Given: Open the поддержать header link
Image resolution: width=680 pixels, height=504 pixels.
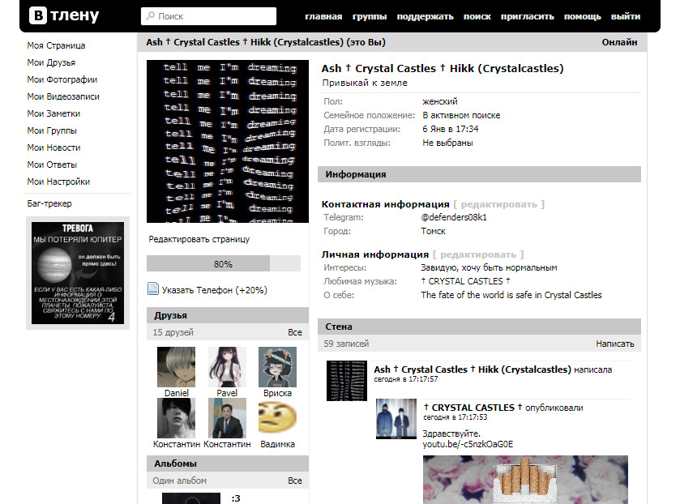Looking at the screenshot, I should click(x=425, y=16).
